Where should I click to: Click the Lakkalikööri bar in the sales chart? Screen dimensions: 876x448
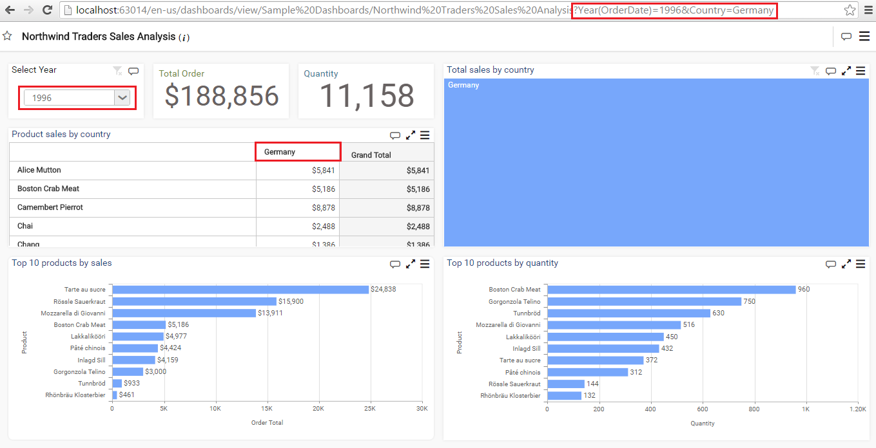138,336
